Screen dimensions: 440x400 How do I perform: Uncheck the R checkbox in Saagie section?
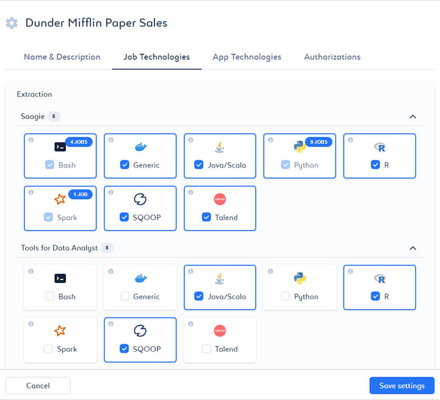click(x=376, y=165)
